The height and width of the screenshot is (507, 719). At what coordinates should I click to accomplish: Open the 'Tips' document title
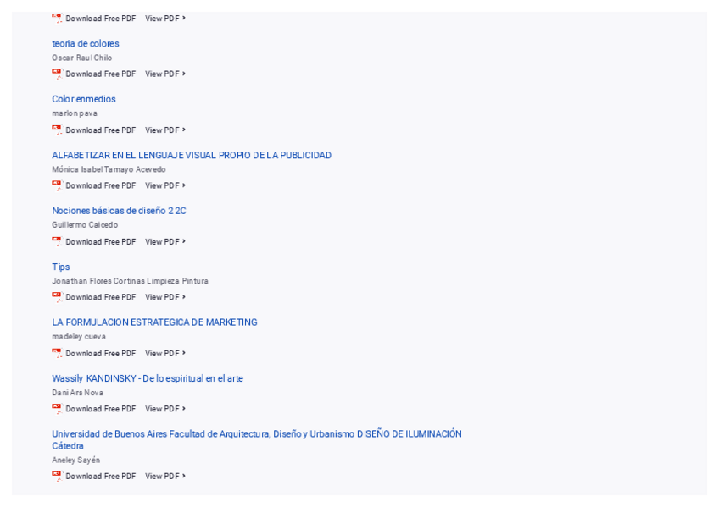tap(61, 267)
